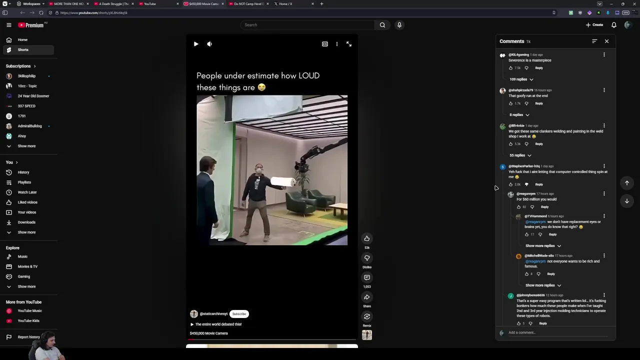Close the Comments panel
The image size is (640, 360).
tap(606, 41)
